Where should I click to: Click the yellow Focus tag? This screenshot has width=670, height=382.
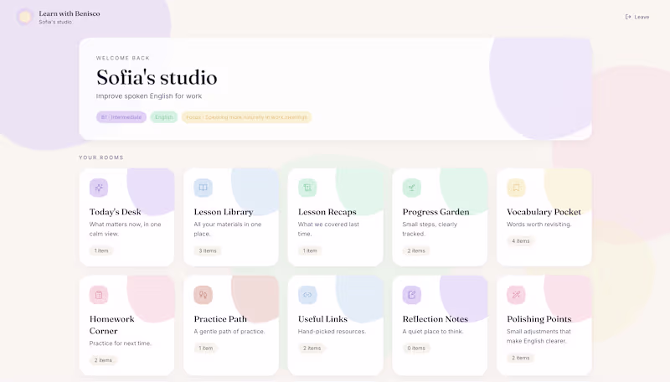tap(246, 117)
